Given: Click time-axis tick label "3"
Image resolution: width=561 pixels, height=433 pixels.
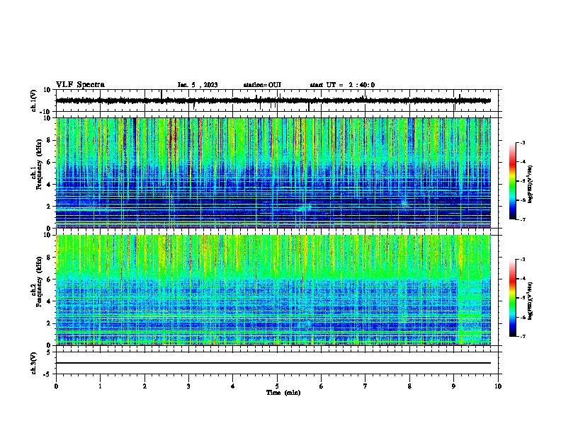Looking at the screenshot, I should click(188, 386).
